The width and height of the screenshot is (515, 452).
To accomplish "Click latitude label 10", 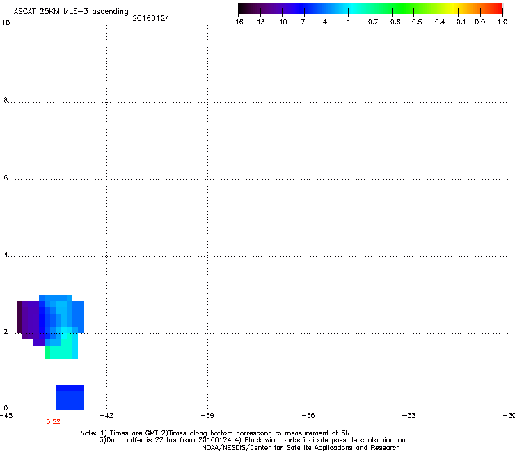I will coord(6,23).
